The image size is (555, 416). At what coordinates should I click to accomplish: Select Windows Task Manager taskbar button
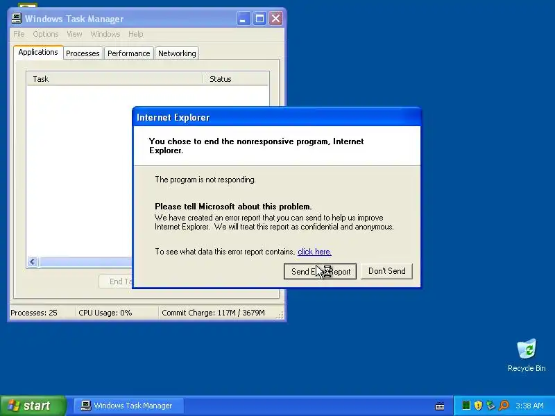click(x=129, y=406)
